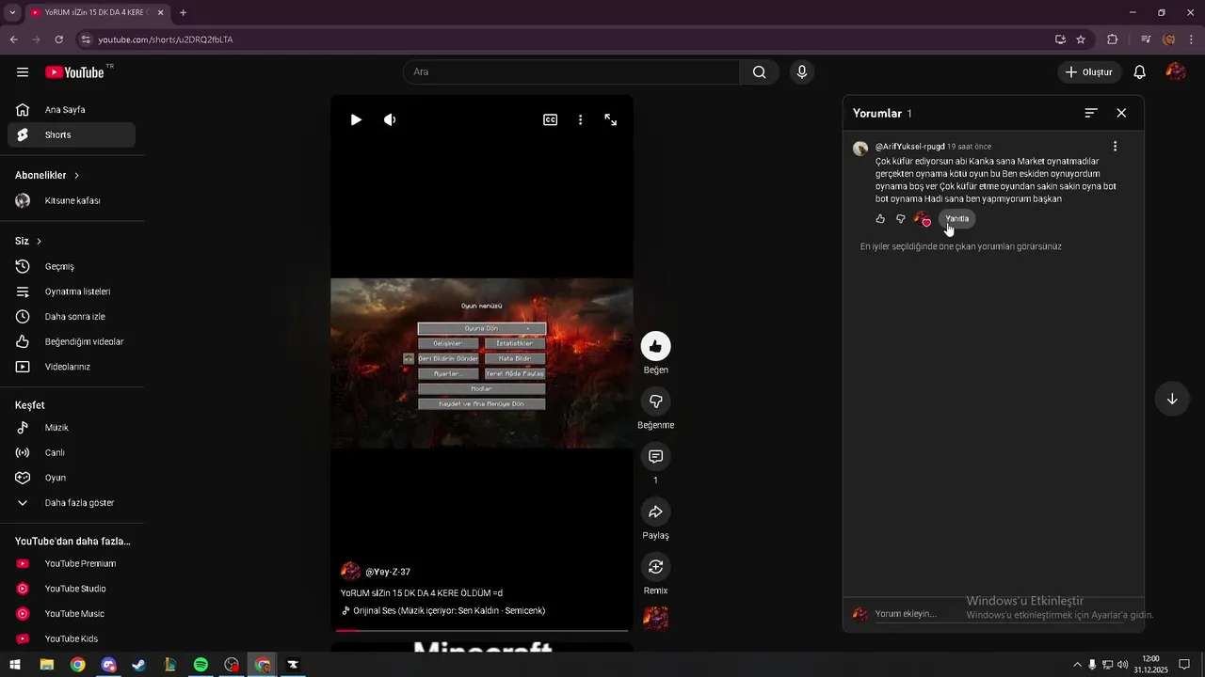The height and width of the screenshot is (677, 1205).
Task: Open the Oyun gaming category
Action: (x=72, y=478)
